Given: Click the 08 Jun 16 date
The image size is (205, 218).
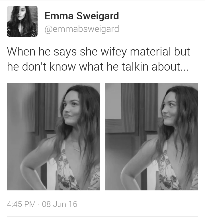Looking at the screenshot, I should 60,204.
